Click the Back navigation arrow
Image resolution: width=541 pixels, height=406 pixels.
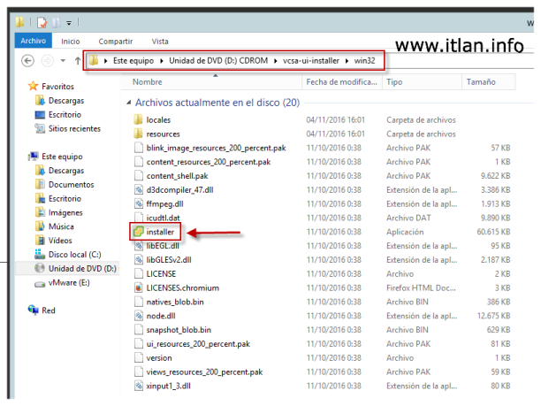coord(27,61)
